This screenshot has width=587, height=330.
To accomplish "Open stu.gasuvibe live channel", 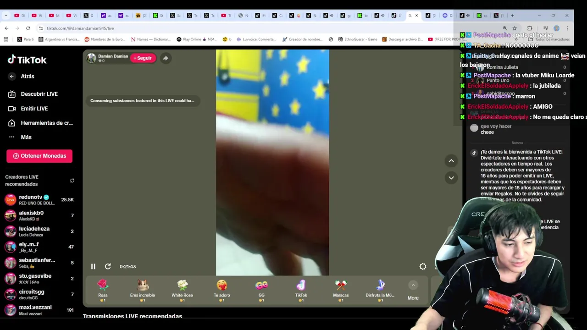I will click(x=39, y=279).
